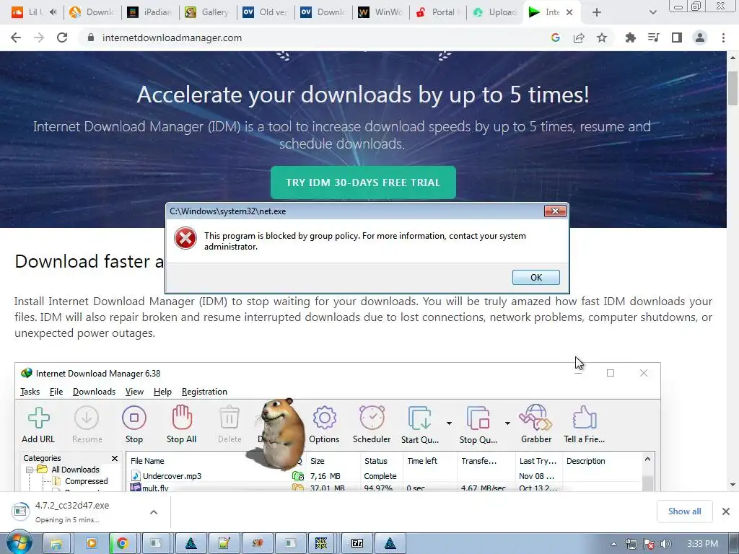Image resolution: width=739 pixels, height=554 pixels.
Task: Click Stop Queue icon in IDM screenshot
Action: coord(478,418)
